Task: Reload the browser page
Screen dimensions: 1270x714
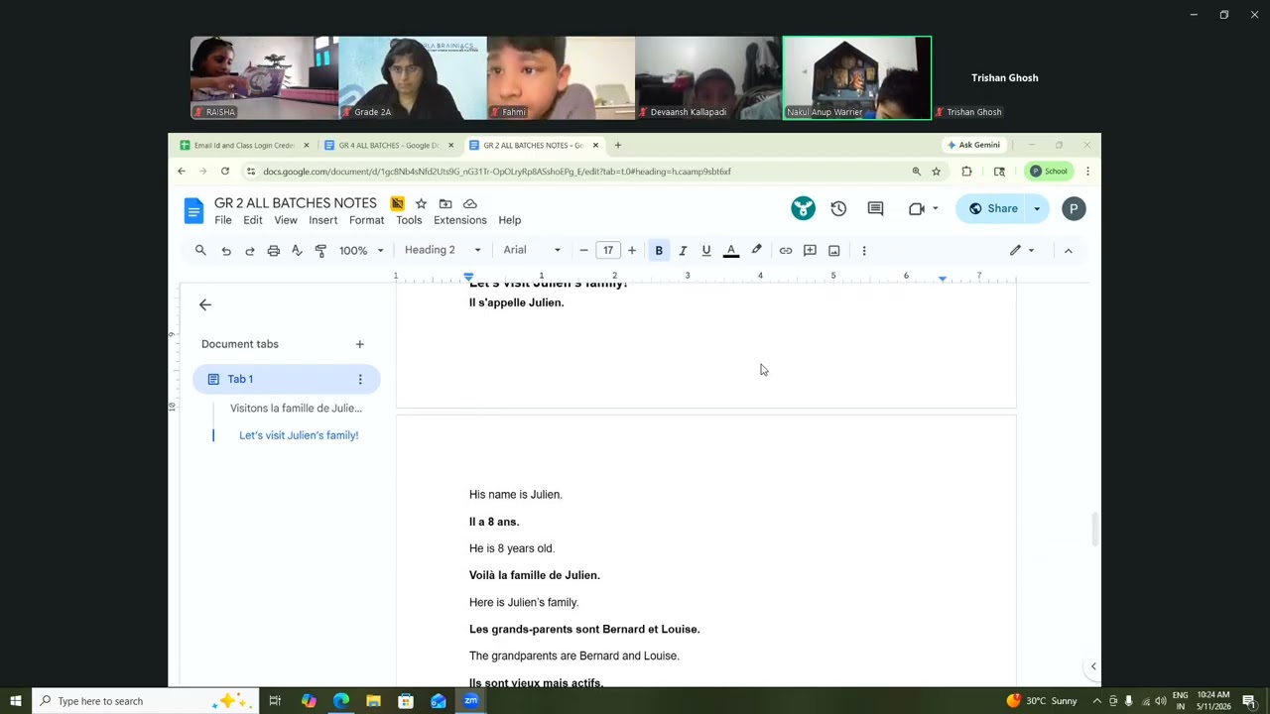Action: (x=225, y=172)
